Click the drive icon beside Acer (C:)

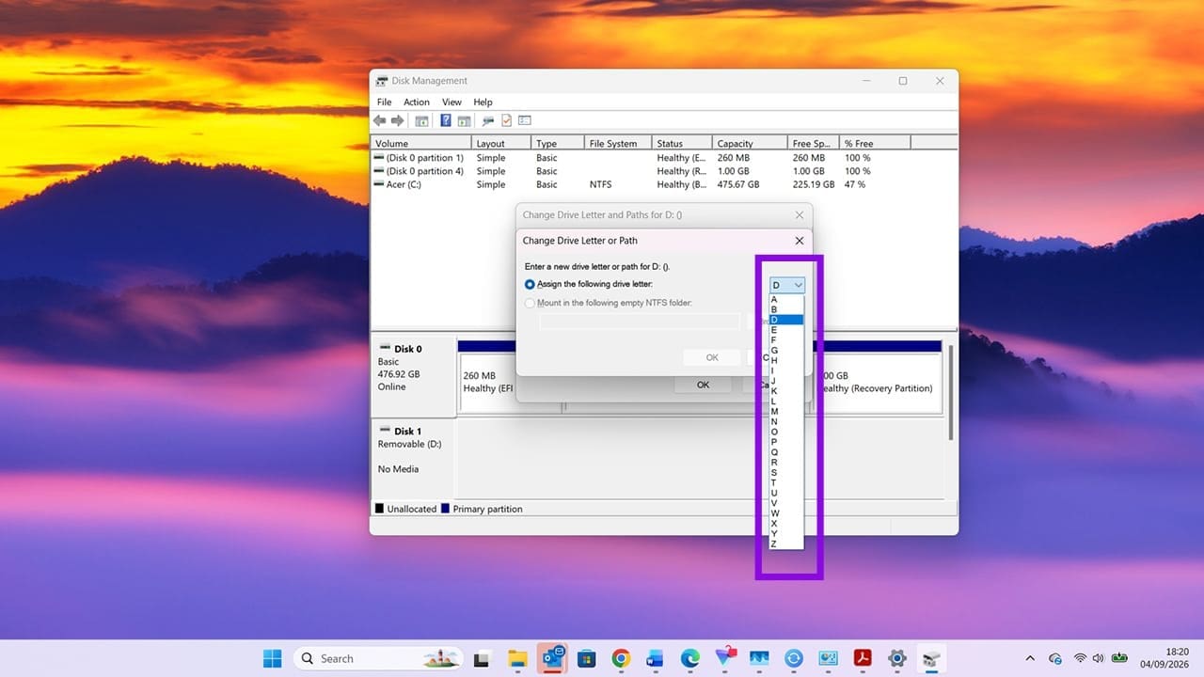coord(379,184)
